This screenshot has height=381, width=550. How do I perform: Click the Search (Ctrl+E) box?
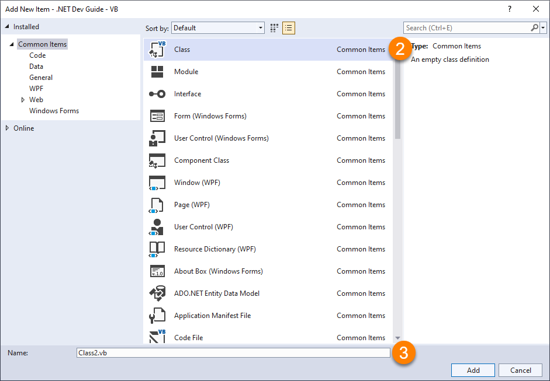tap(468, 28)
